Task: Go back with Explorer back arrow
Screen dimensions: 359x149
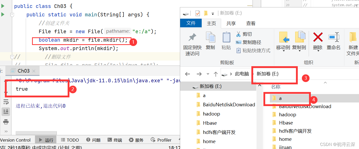Action: (x=187, y=74)
